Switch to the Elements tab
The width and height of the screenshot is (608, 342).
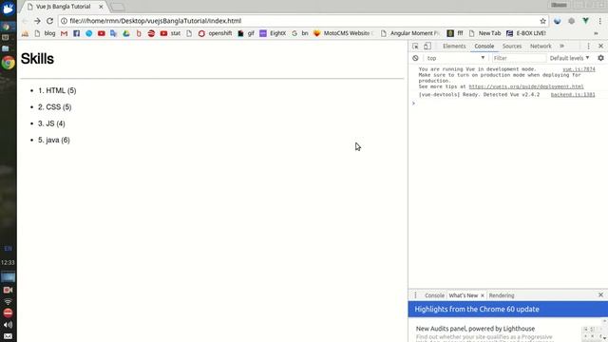(x=454, y=47)
